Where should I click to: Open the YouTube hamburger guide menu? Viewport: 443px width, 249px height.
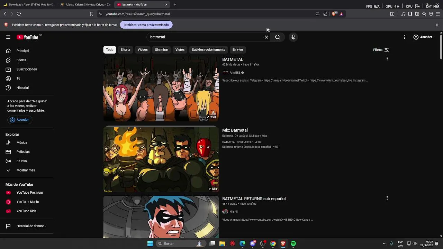click(x=8, y=37)
